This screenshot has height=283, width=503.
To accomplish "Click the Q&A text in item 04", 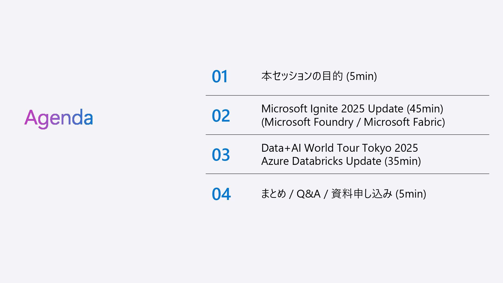I will tap(309, 194).
